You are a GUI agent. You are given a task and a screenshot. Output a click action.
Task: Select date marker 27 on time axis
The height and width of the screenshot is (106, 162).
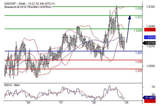(x=61, y=102)
